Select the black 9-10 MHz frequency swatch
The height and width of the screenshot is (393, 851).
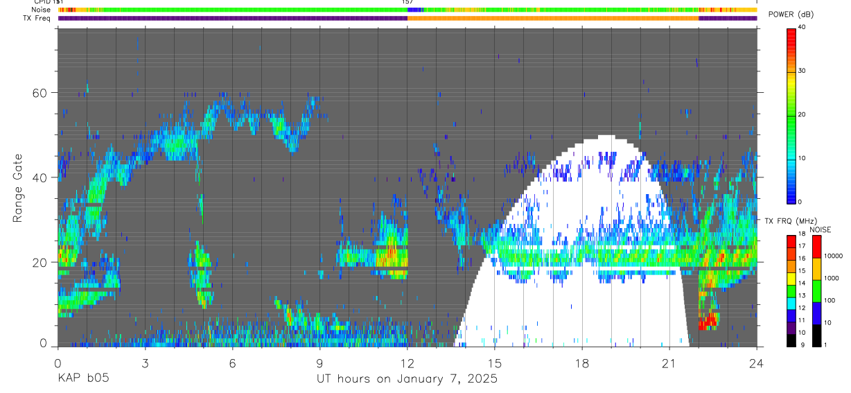(791, 340)
